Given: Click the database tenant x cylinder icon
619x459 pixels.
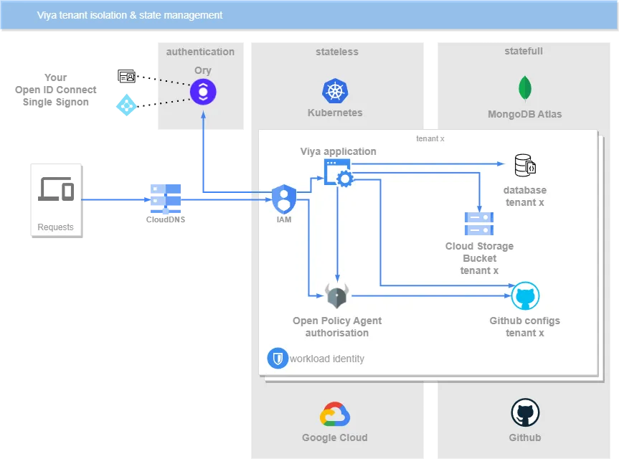Looking at the screenshot, I should pos(524,166).
